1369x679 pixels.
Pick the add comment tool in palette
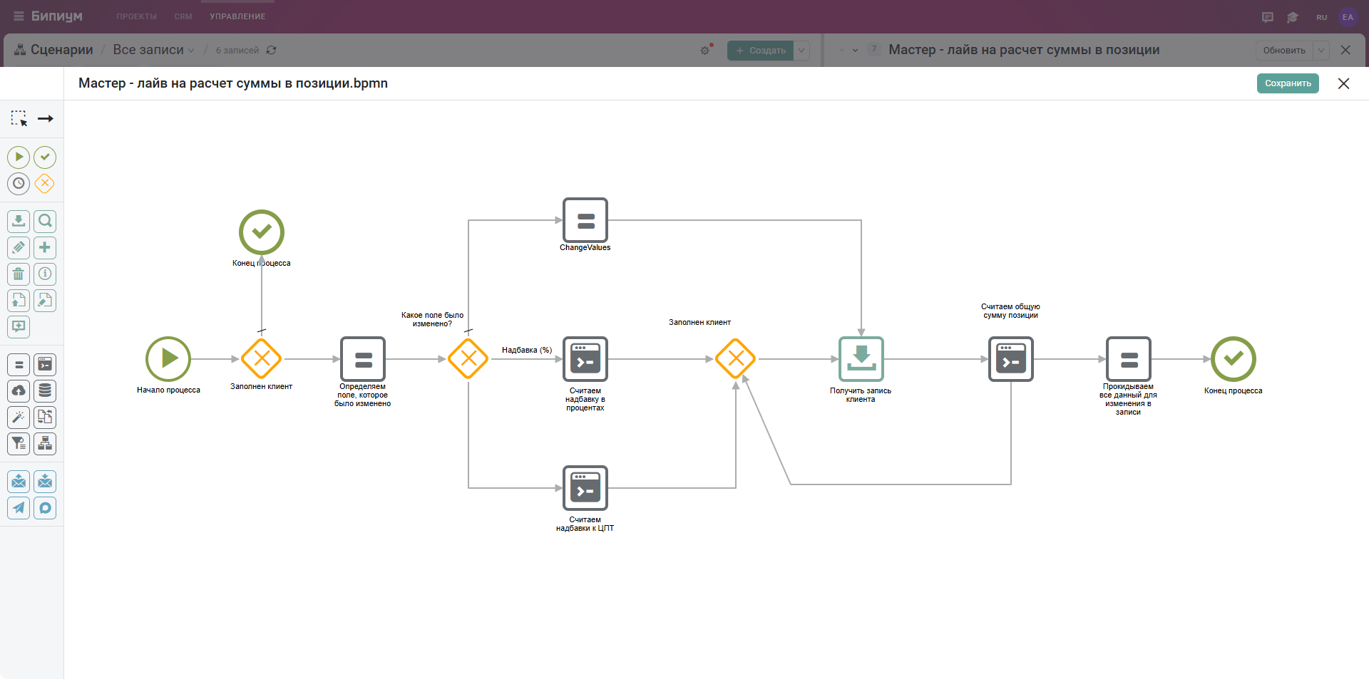pos(19,326)
